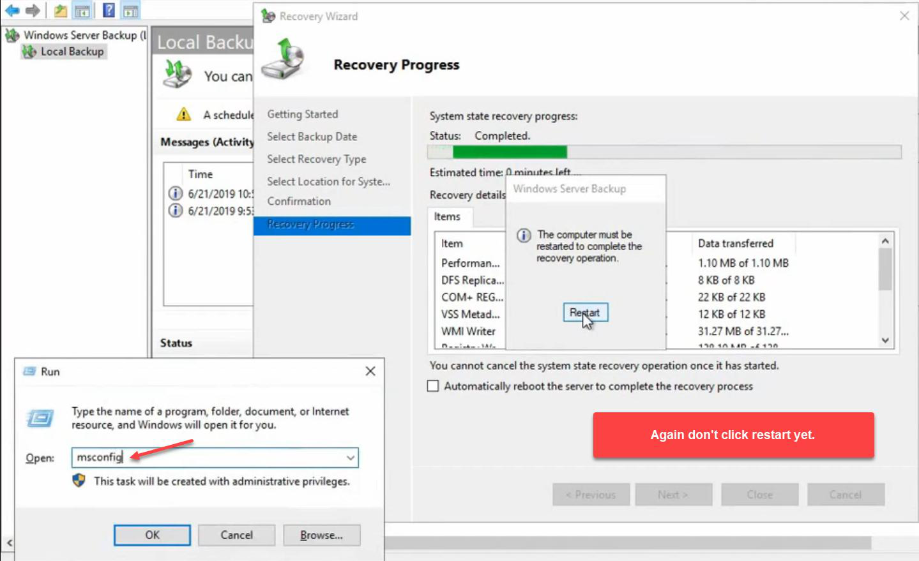This screenshot has width=919, height=561.
Task: Click the forward arrow toolbar icon
Action: pos(33,10)
